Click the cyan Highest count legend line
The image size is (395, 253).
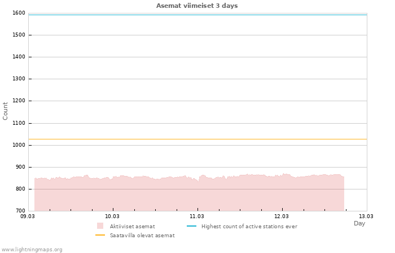click(191, 226)
